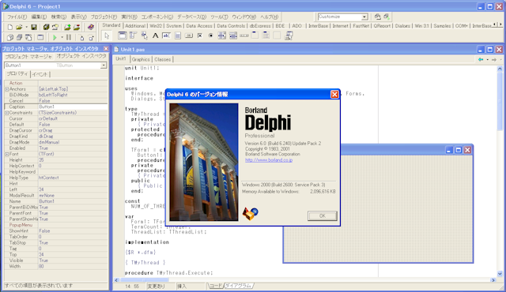The width and height of the screenshot is (506, 292).
Task: Select the Frames component icon
Action: [x=123, y=36]
